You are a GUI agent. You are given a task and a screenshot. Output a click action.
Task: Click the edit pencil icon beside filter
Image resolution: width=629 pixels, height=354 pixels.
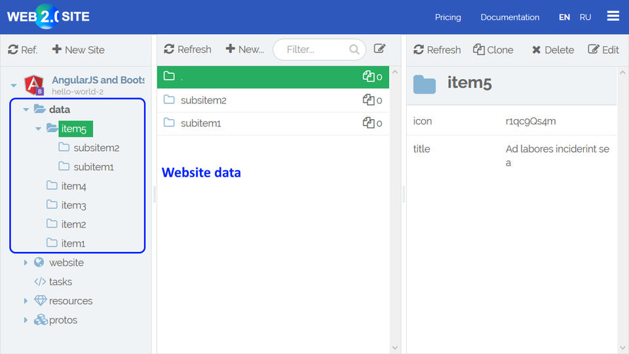(x=379, y=49)
